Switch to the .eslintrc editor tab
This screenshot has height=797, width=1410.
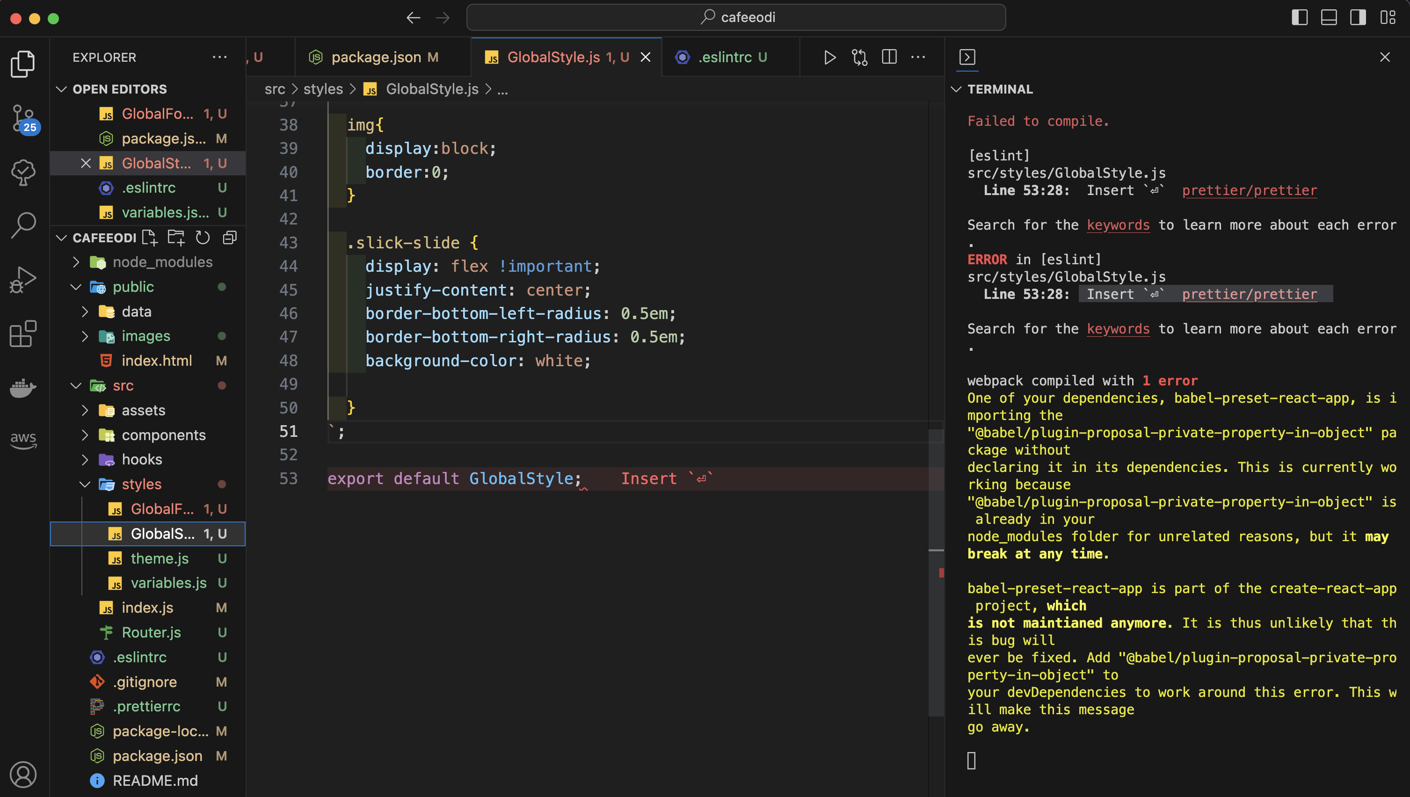tap(725, 58)
